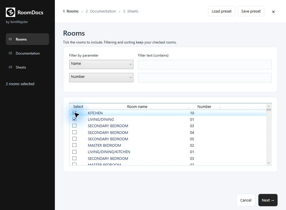Click the filter text field beside Number
Image resolution: width=286 pixels, height=210 pixels.
205,78
